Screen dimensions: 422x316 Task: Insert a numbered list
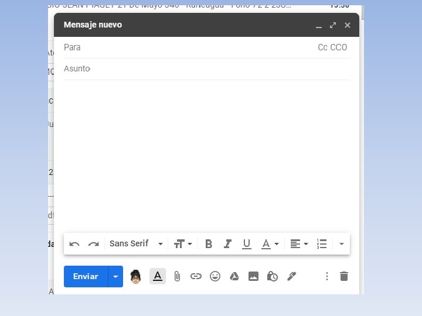pyautogui.click(x=322, y=244)
